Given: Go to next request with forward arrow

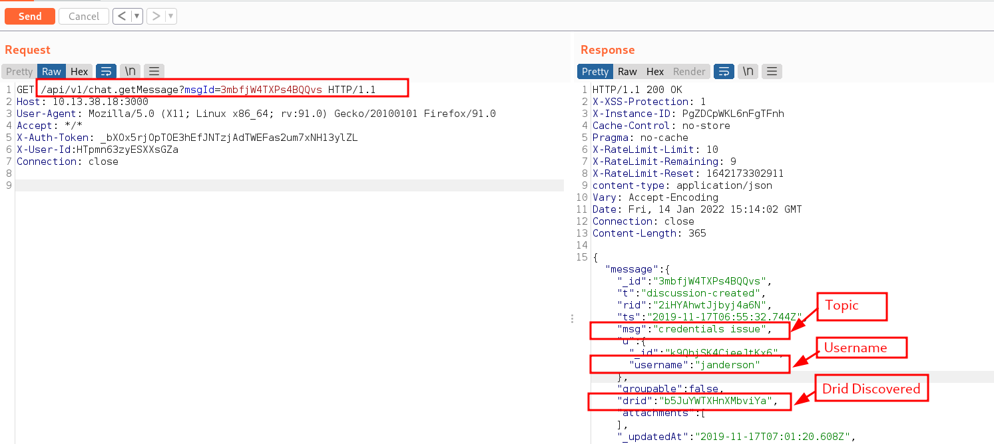Looking at the screenshot, I should click(x=156, y=16).
